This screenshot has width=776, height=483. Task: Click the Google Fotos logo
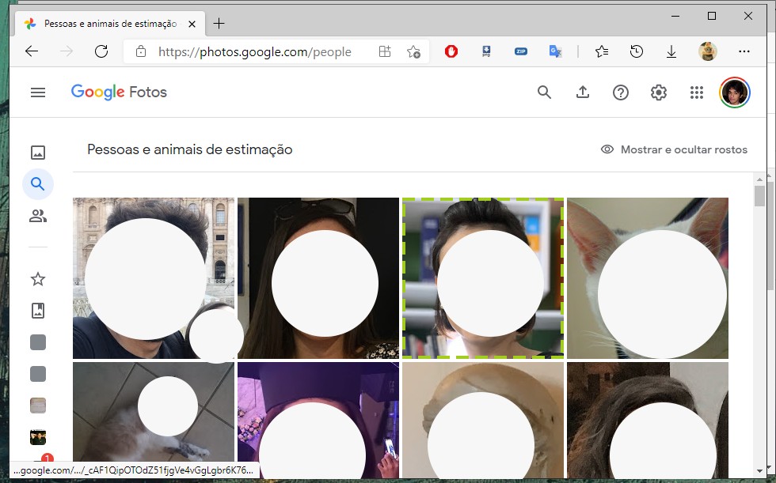pos(119,92)
